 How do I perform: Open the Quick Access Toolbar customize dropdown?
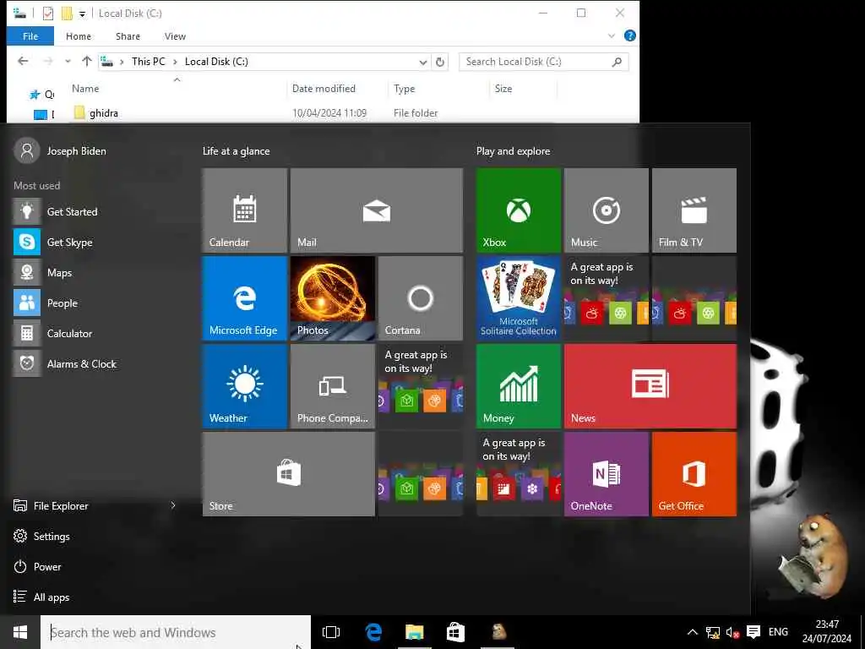click(82, 14)
